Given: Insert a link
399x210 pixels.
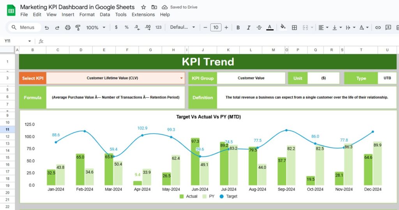Looking at the screenshot, I should coord(378,28).
